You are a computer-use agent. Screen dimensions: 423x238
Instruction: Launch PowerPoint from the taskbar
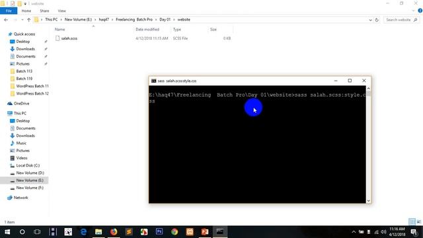[x=205, y=232]
